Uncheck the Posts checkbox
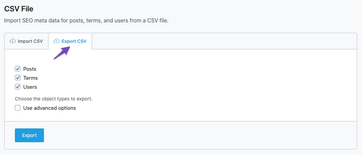 (18, 69)
